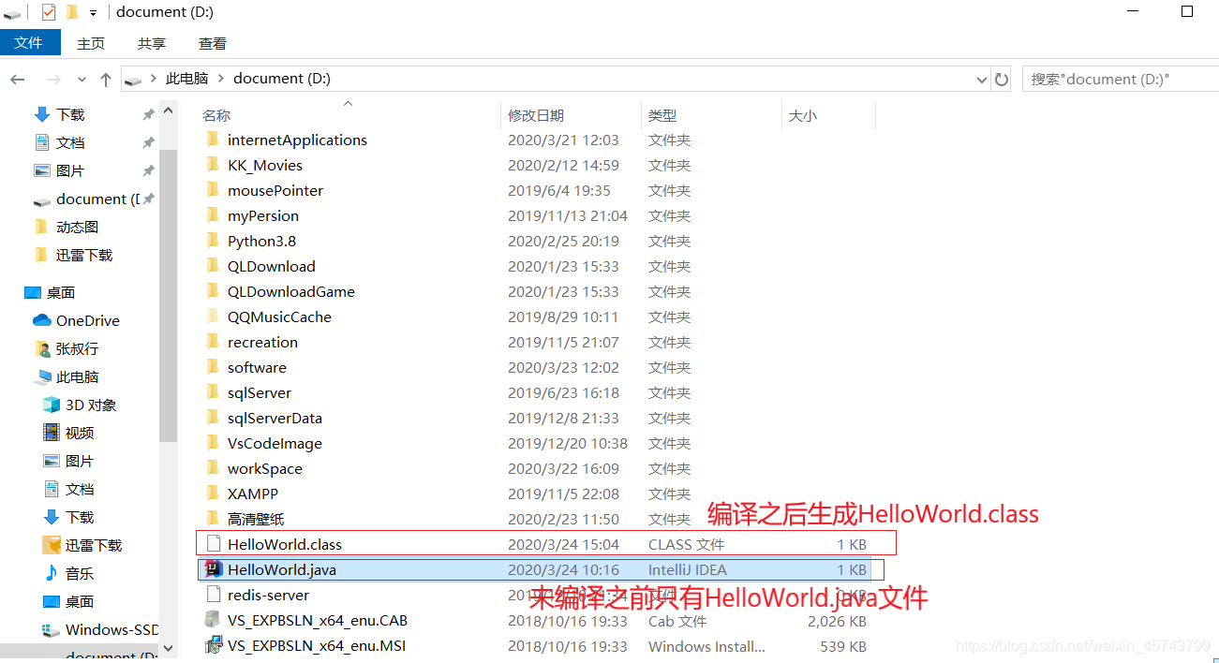Select the myPersion folder
Screen dimensions: 1219x663
pyautogui.click(x=262, y=216)
